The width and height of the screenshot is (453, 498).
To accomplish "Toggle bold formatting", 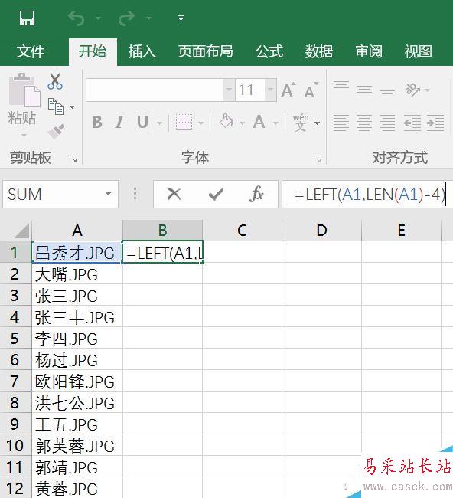I will tap(96, 122).
